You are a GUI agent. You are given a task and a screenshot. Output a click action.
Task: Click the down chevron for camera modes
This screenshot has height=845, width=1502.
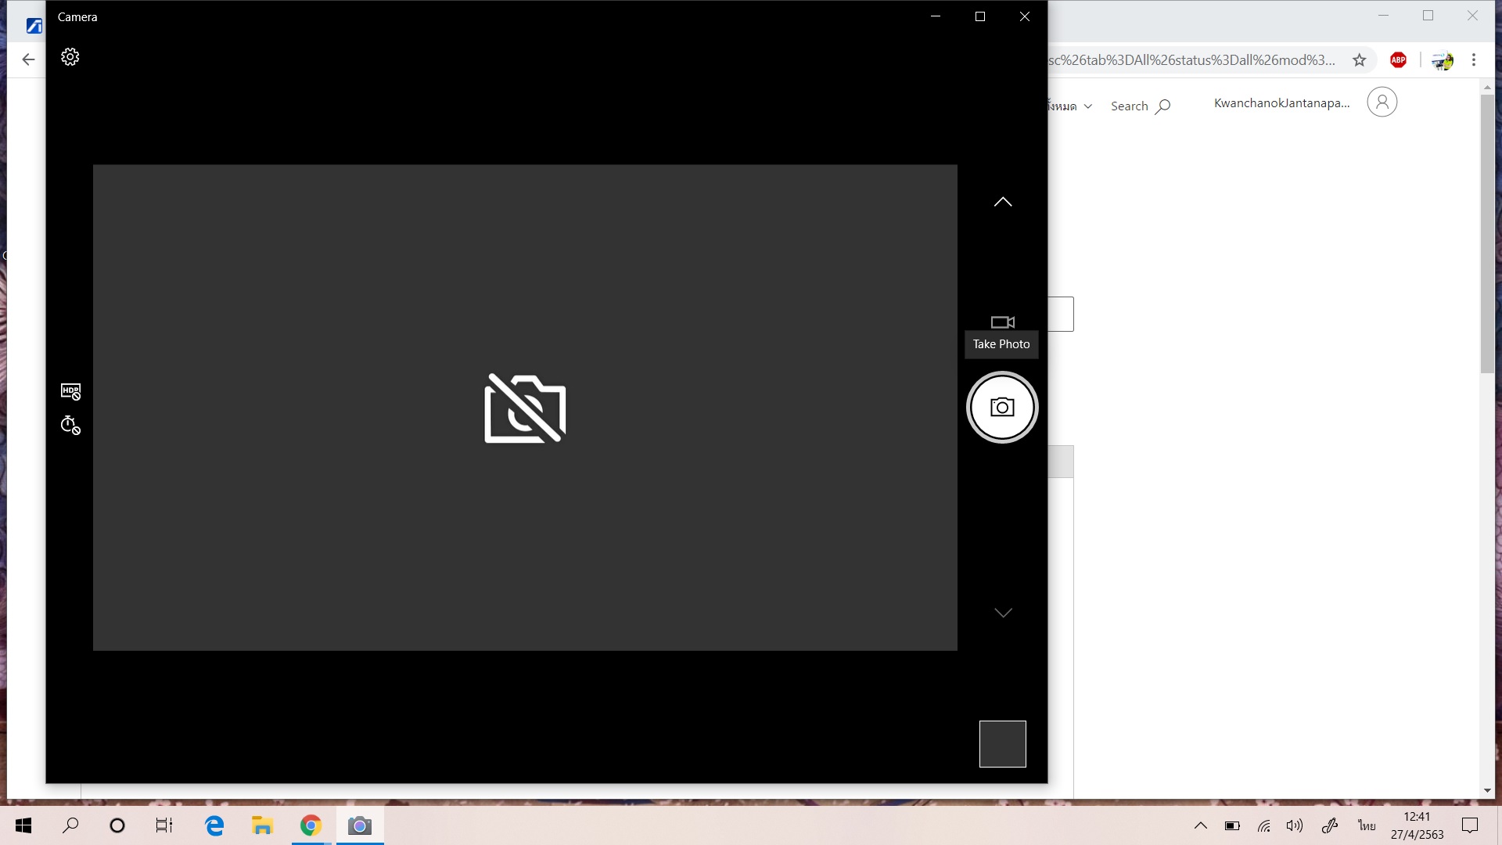(1002, 613)
